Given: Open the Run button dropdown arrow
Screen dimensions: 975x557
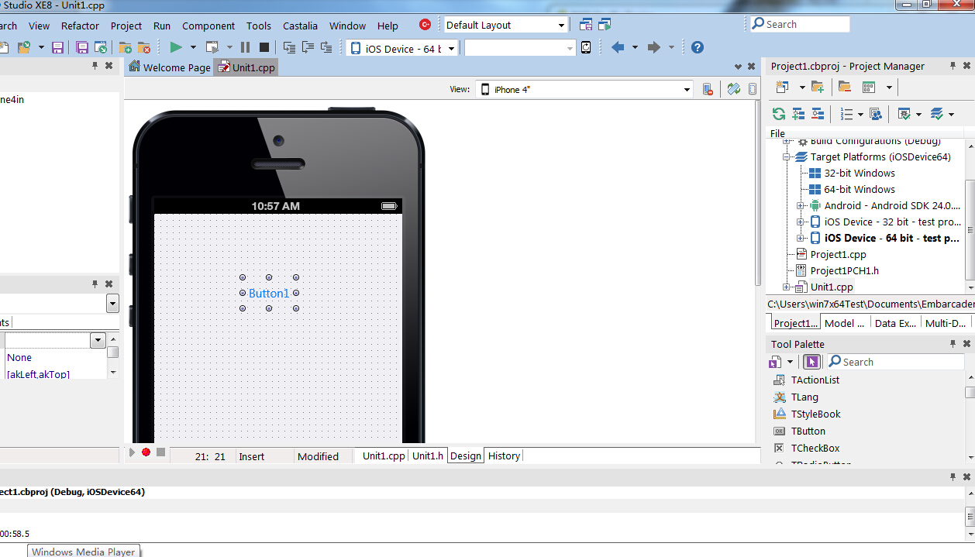Looking at the screenshot, I should coord(193,47).
